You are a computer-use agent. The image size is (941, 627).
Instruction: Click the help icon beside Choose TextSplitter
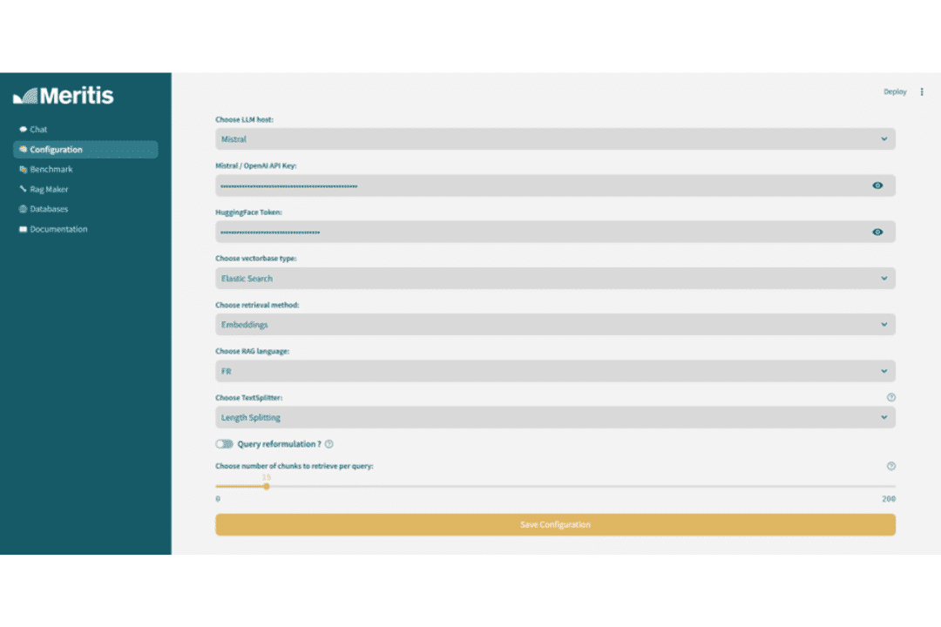891,397
